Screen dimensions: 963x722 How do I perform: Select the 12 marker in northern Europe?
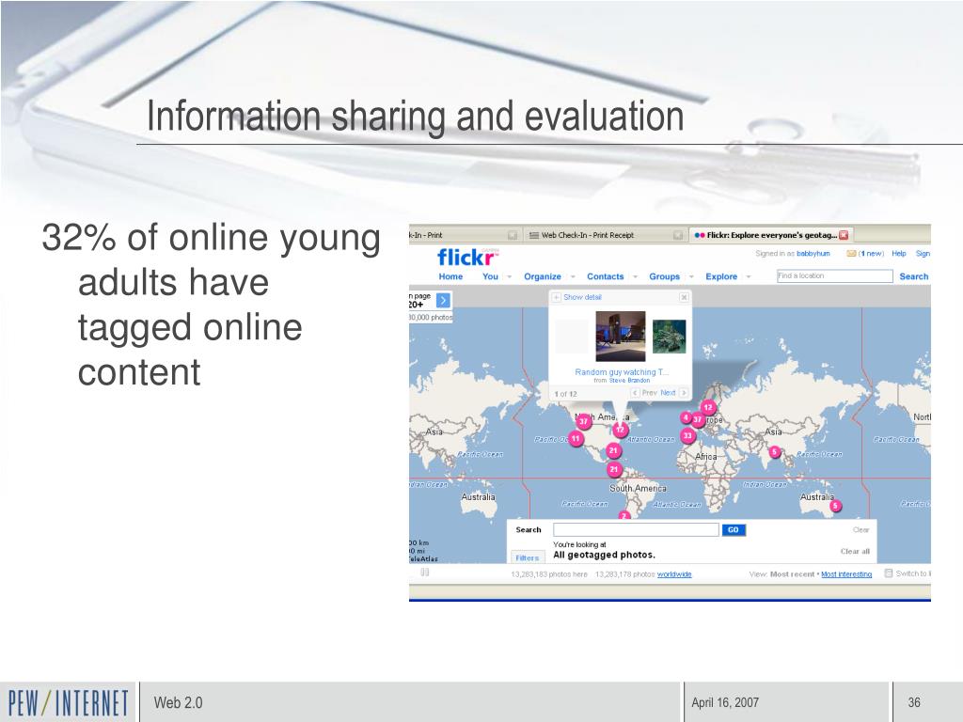click(x=708, y=407)
